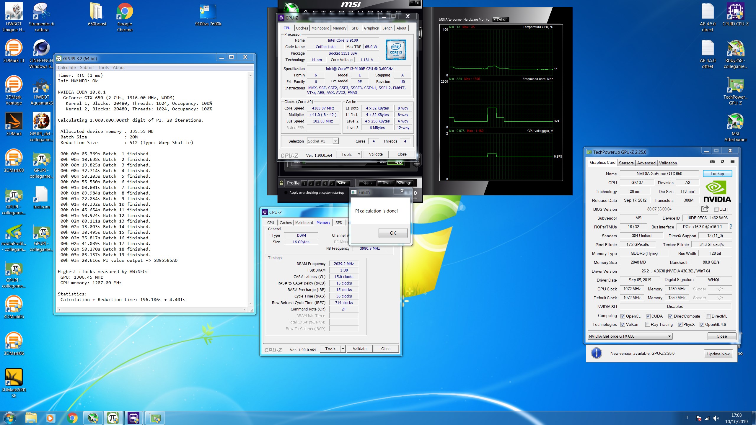The width and height of the screenshot is (756, 425).
Task: Toggle DirectML checkbox in GPU-Z
Action: tap(708, 316)
